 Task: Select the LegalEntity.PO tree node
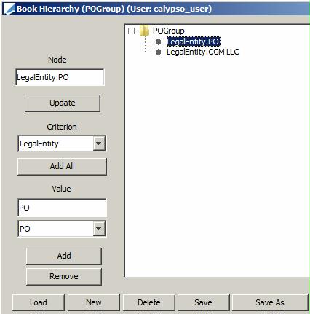tap(194, 42)
